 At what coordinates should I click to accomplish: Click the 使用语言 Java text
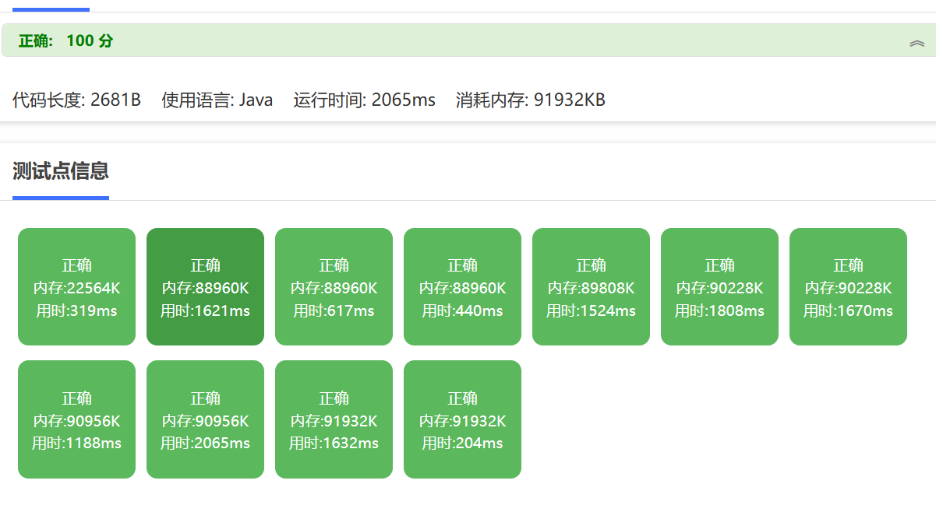[x=217, y=100]
